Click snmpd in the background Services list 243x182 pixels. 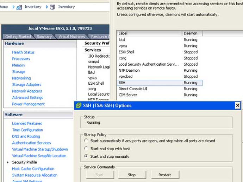[94, 61]
